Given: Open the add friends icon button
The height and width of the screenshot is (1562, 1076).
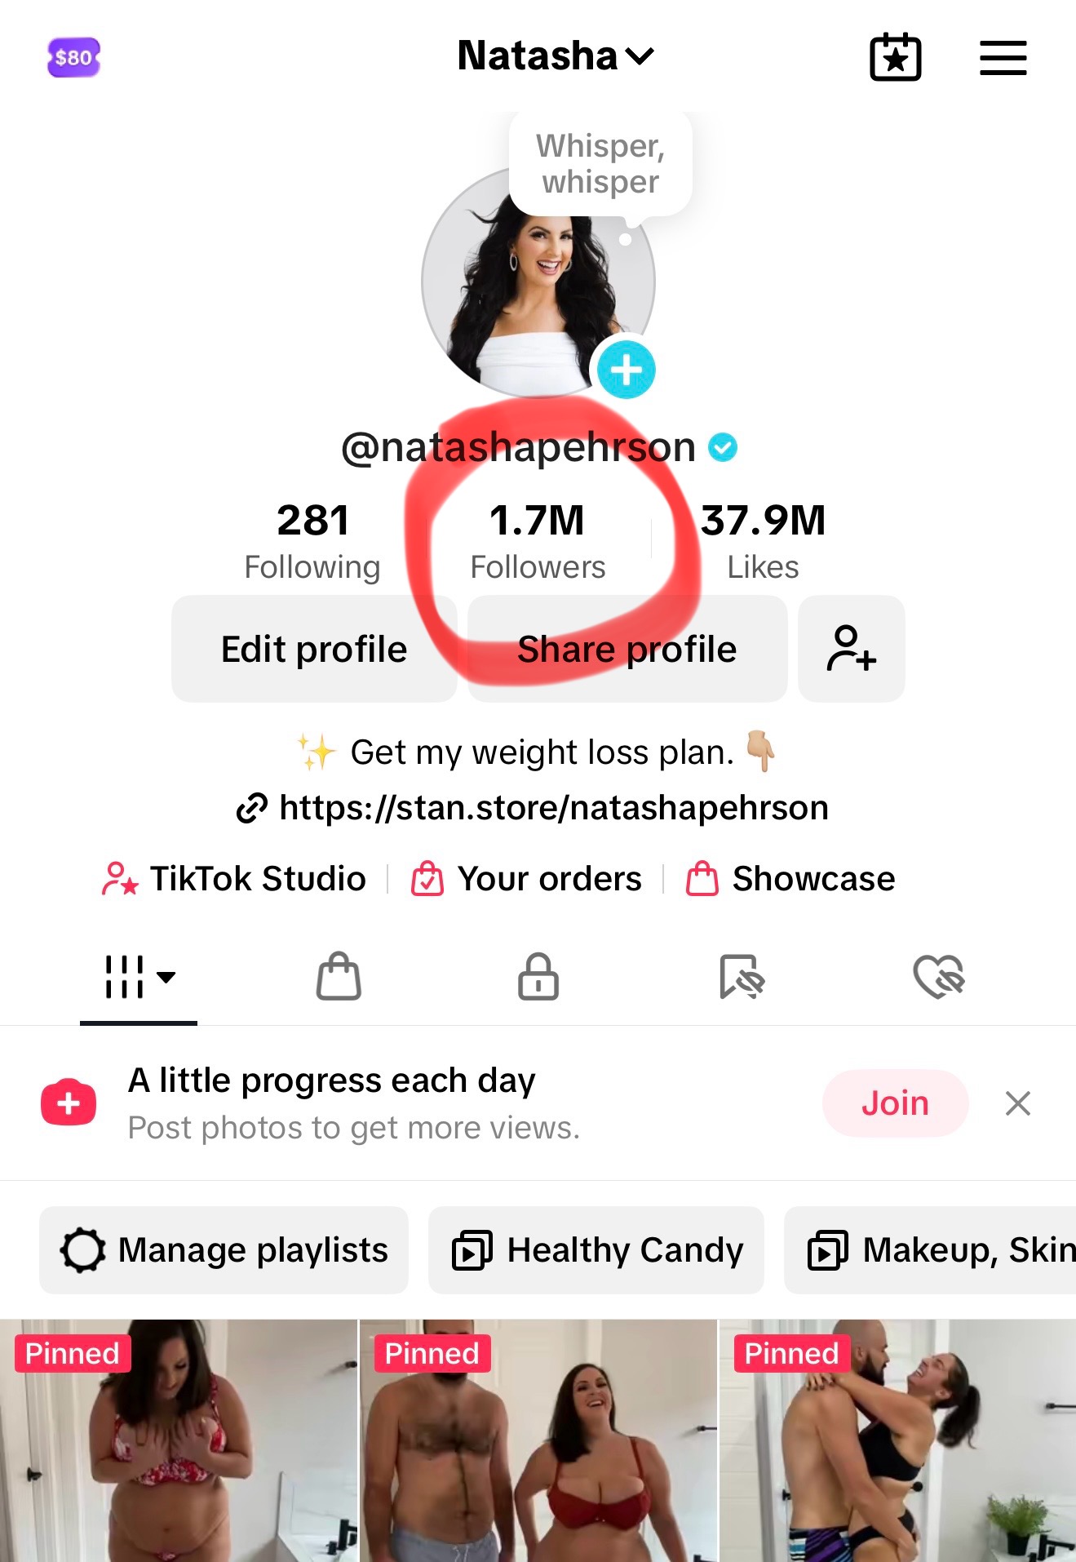Looking at the screenshot, I should coord(851,649).
